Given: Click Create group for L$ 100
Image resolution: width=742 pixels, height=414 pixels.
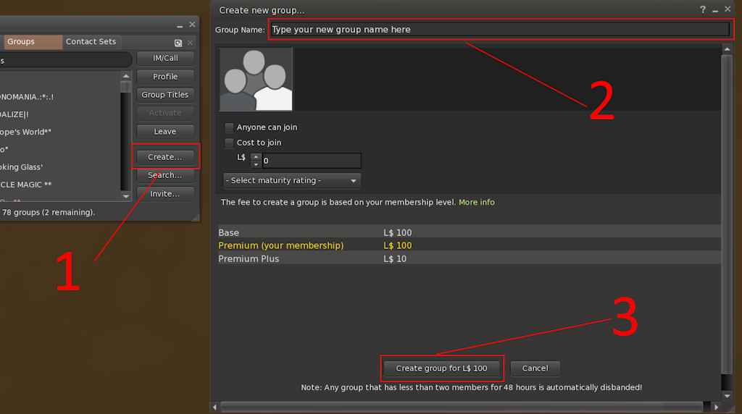Looking at the screenshot, I should (441, 368).
